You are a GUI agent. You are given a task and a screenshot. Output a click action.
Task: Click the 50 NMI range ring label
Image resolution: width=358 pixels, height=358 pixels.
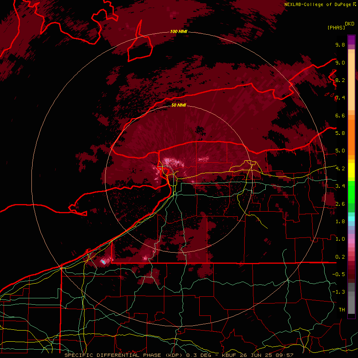[179, 105]
